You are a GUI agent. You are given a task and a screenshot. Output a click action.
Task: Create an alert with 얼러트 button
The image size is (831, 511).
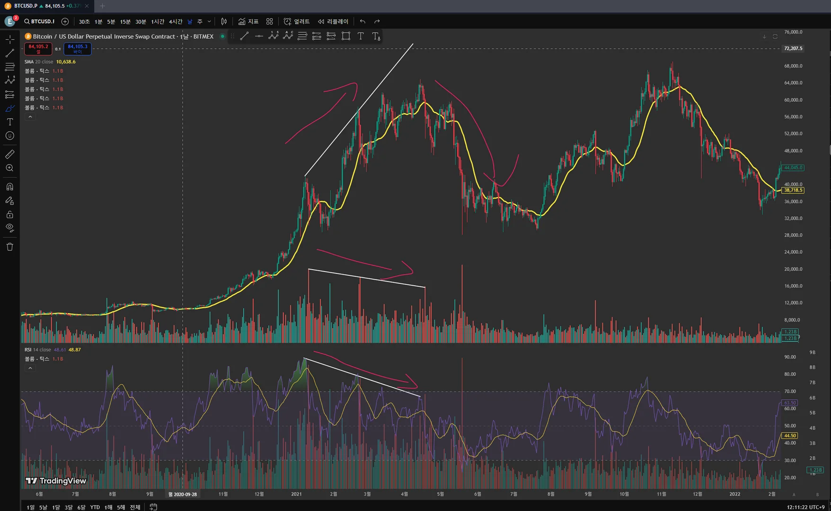[297, 21]
